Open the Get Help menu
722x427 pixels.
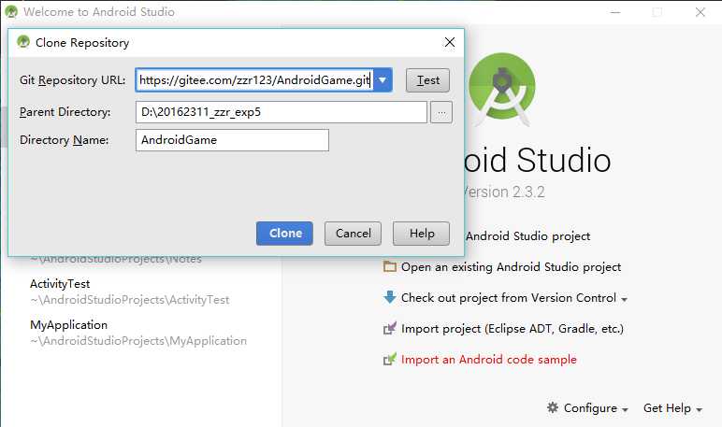tap(672, 408)
